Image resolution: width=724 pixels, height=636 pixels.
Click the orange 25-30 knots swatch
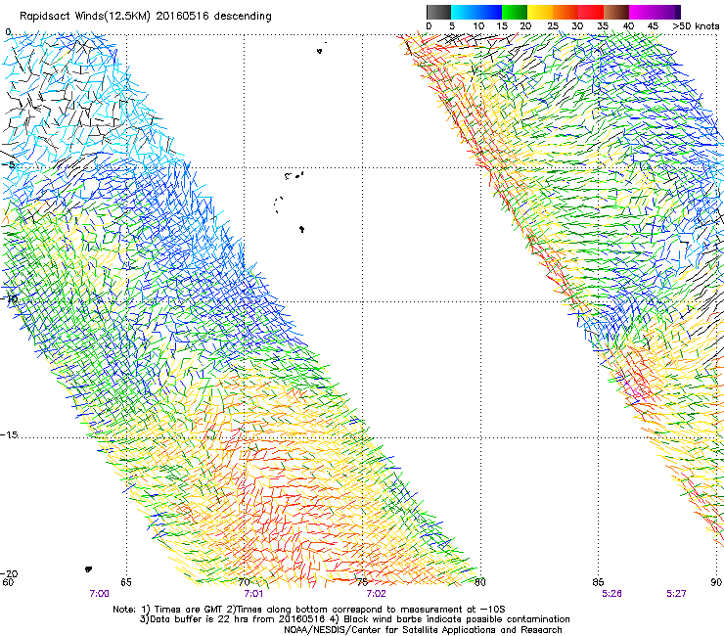point(566,12)
